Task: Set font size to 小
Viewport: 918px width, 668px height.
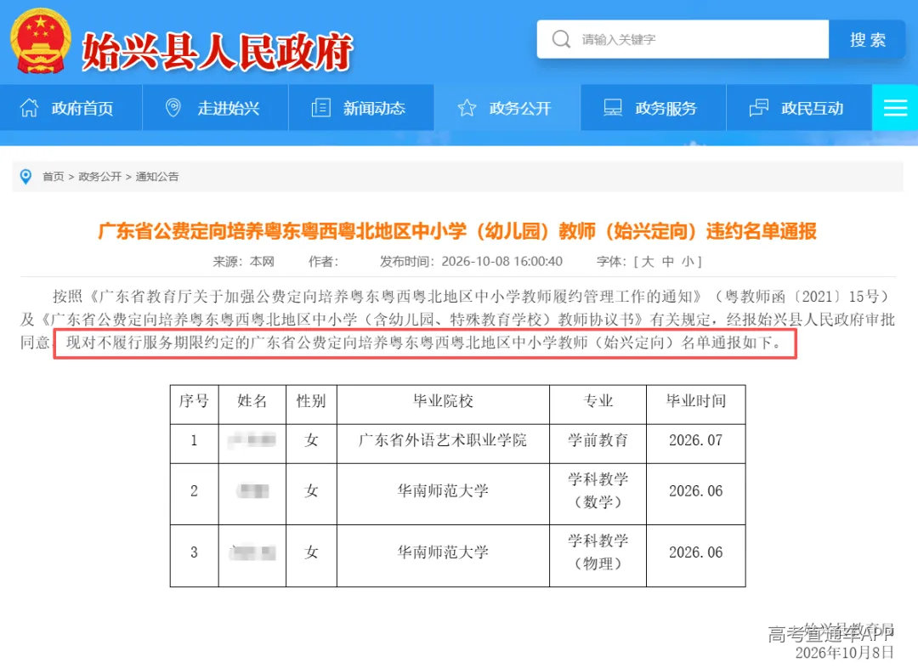Action: 688,261
